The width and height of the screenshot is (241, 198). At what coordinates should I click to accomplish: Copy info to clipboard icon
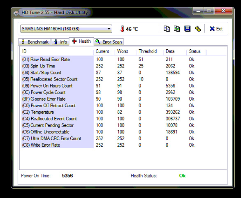click(167, 29)
